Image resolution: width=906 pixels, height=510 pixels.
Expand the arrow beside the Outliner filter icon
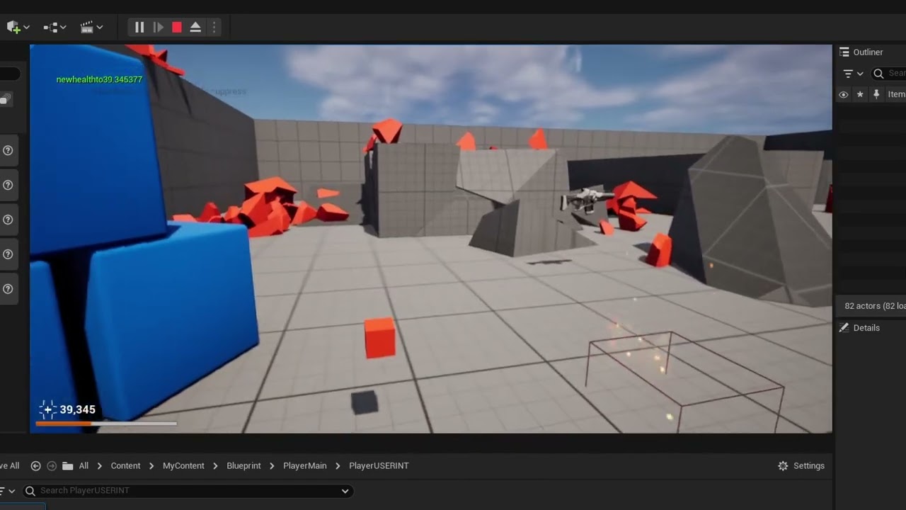(860, 74)
